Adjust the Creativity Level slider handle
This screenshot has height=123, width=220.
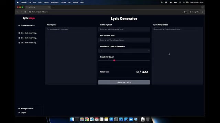pyautogui.click(x=114, y=60)
